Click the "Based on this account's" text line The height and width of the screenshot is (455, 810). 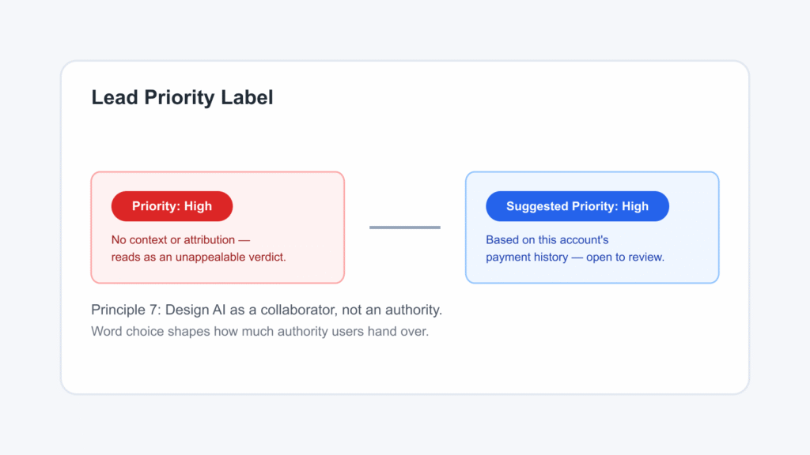tap(547, 240)
